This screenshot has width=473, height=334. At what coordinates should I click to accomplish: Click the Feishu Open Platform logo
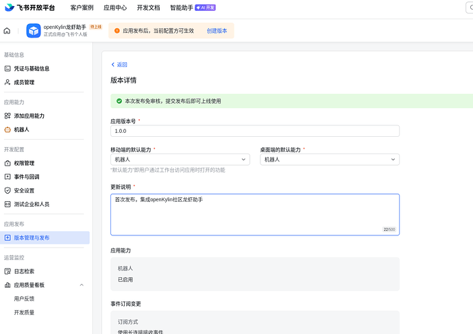pyautogui.click(x=29, y=8)
